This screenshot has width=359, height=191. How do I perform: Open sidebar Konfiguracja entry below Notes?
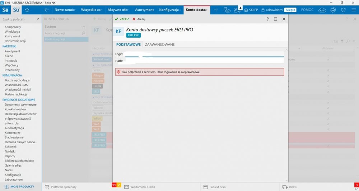(13, 175)
